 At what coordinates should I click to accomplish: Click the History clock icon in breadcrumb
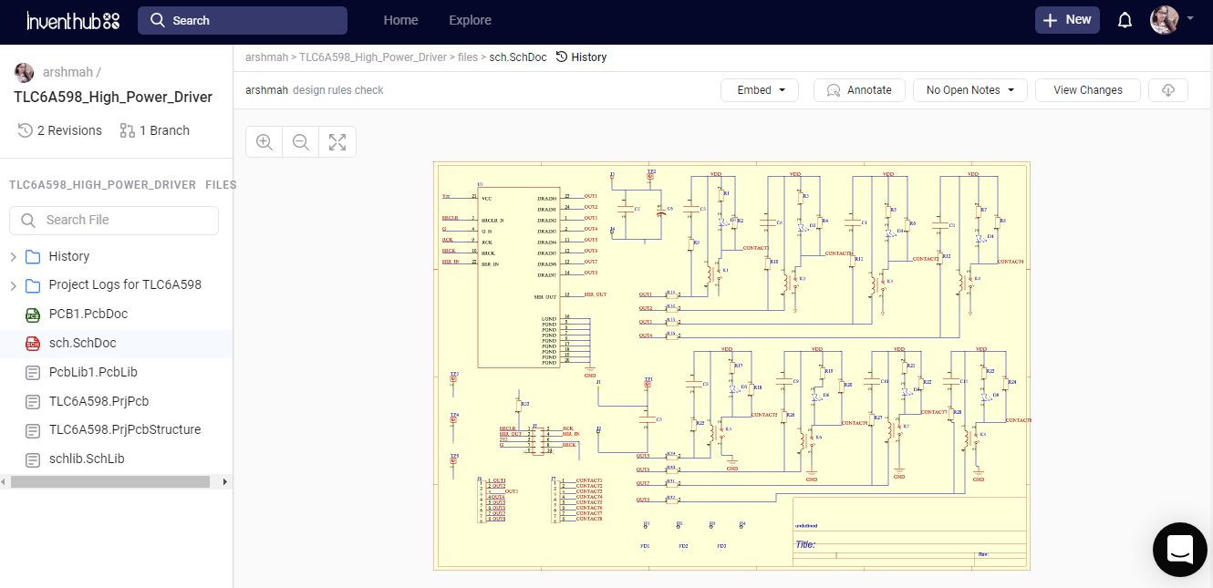click(x=561, y=57)
